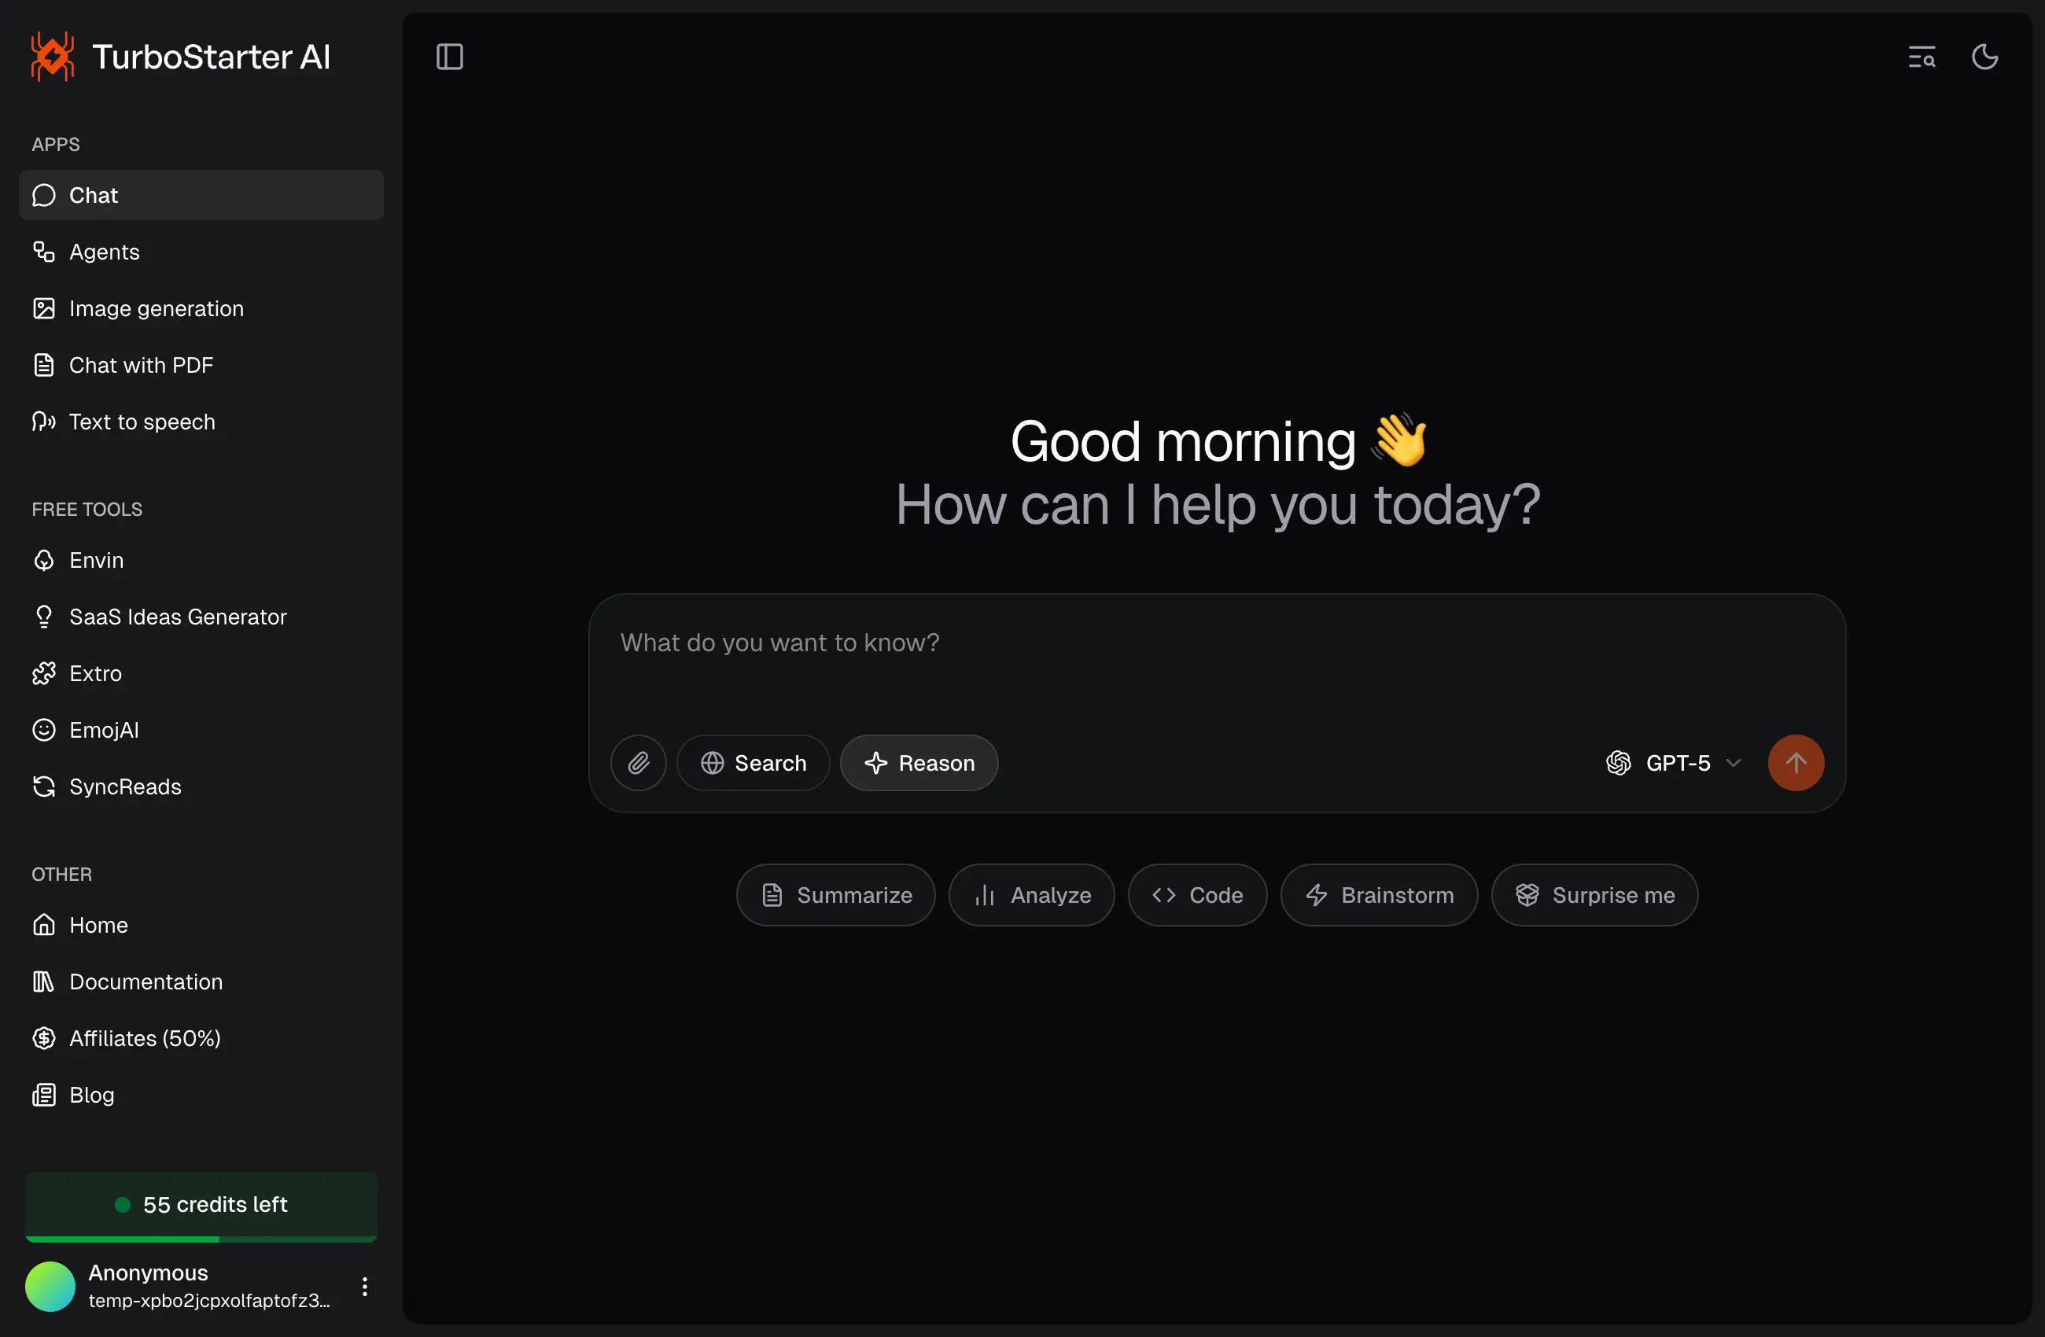Toggle the Reason mode button
Viewport: 2045px width, 1337px height.
point(919,763)
